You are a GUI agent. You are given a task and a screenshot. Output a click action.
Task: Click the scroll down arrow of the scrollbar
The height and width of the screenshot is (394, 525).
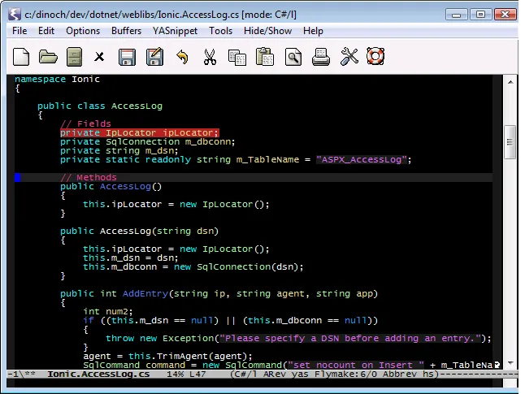pyautogui.click(x=510, y=362)
